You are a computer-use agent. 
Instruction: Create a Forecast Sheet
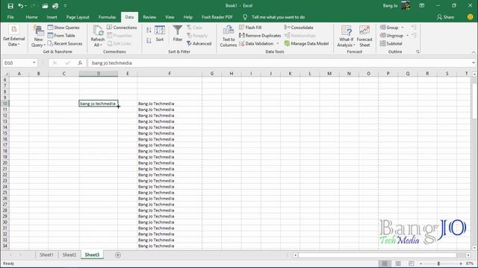point(364,36)
